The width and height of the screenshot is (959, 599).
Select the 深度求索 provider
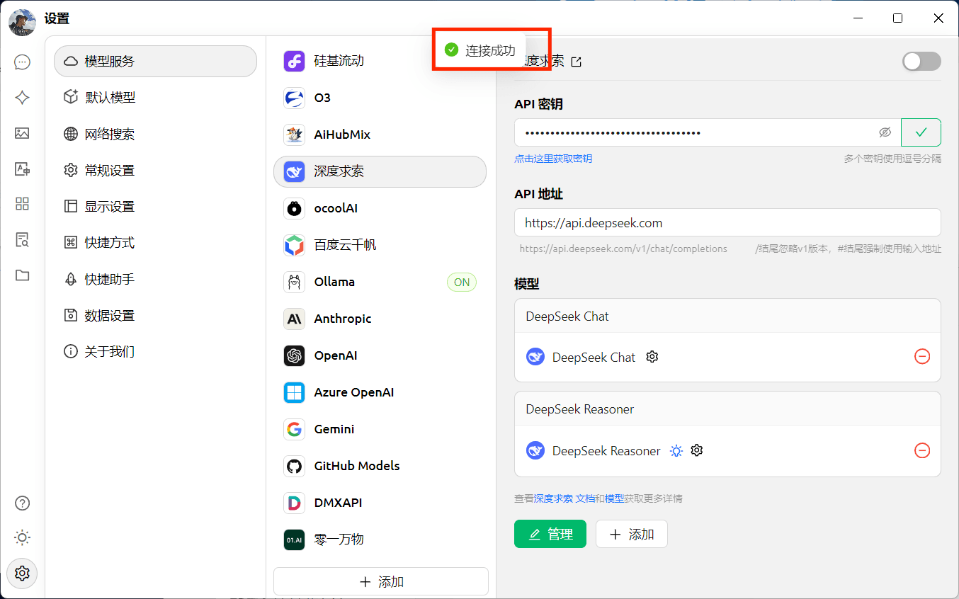(380, 171)
